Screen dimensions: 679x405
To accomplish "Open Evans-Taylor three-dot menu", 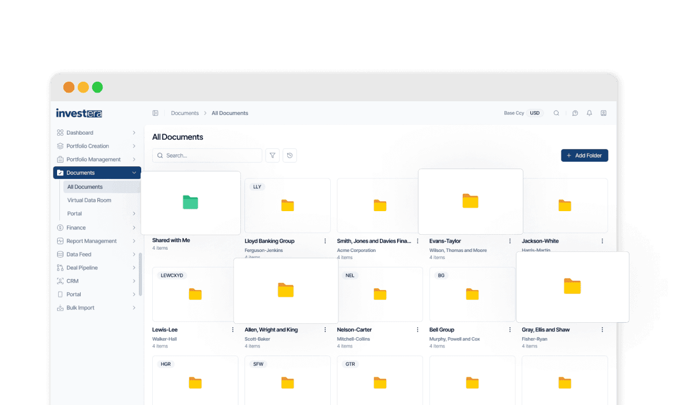I will point(510,241).
